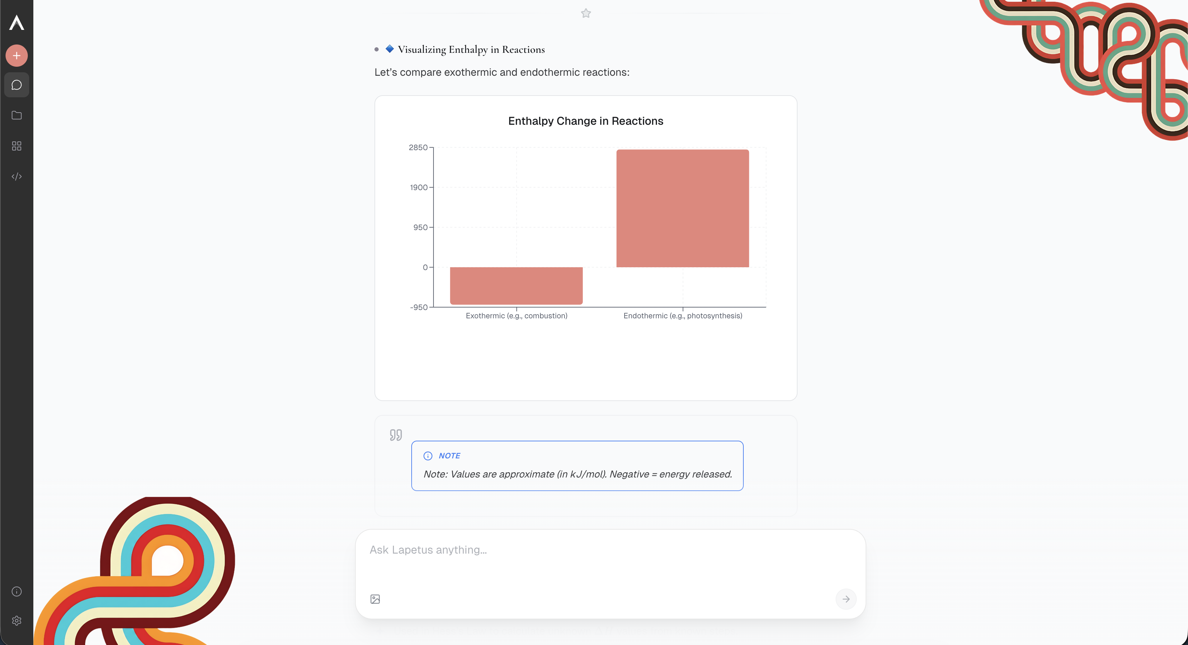
Task: Attach an image using picture icon
Action: point(375,599)
